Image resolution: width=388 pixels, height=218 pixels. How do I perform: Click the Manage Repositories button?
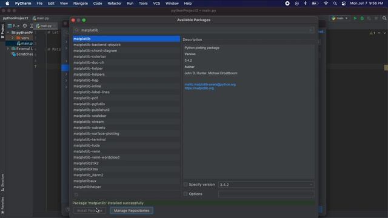pos(132,211)
